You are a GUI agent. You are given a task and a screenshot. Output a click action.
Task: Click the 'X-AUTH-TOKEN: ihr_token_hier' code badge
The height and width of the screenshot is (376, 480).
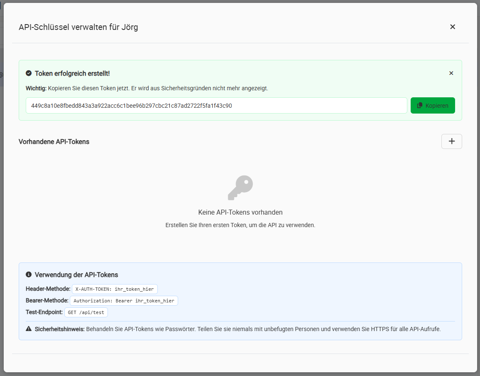[x=115, y=289]
